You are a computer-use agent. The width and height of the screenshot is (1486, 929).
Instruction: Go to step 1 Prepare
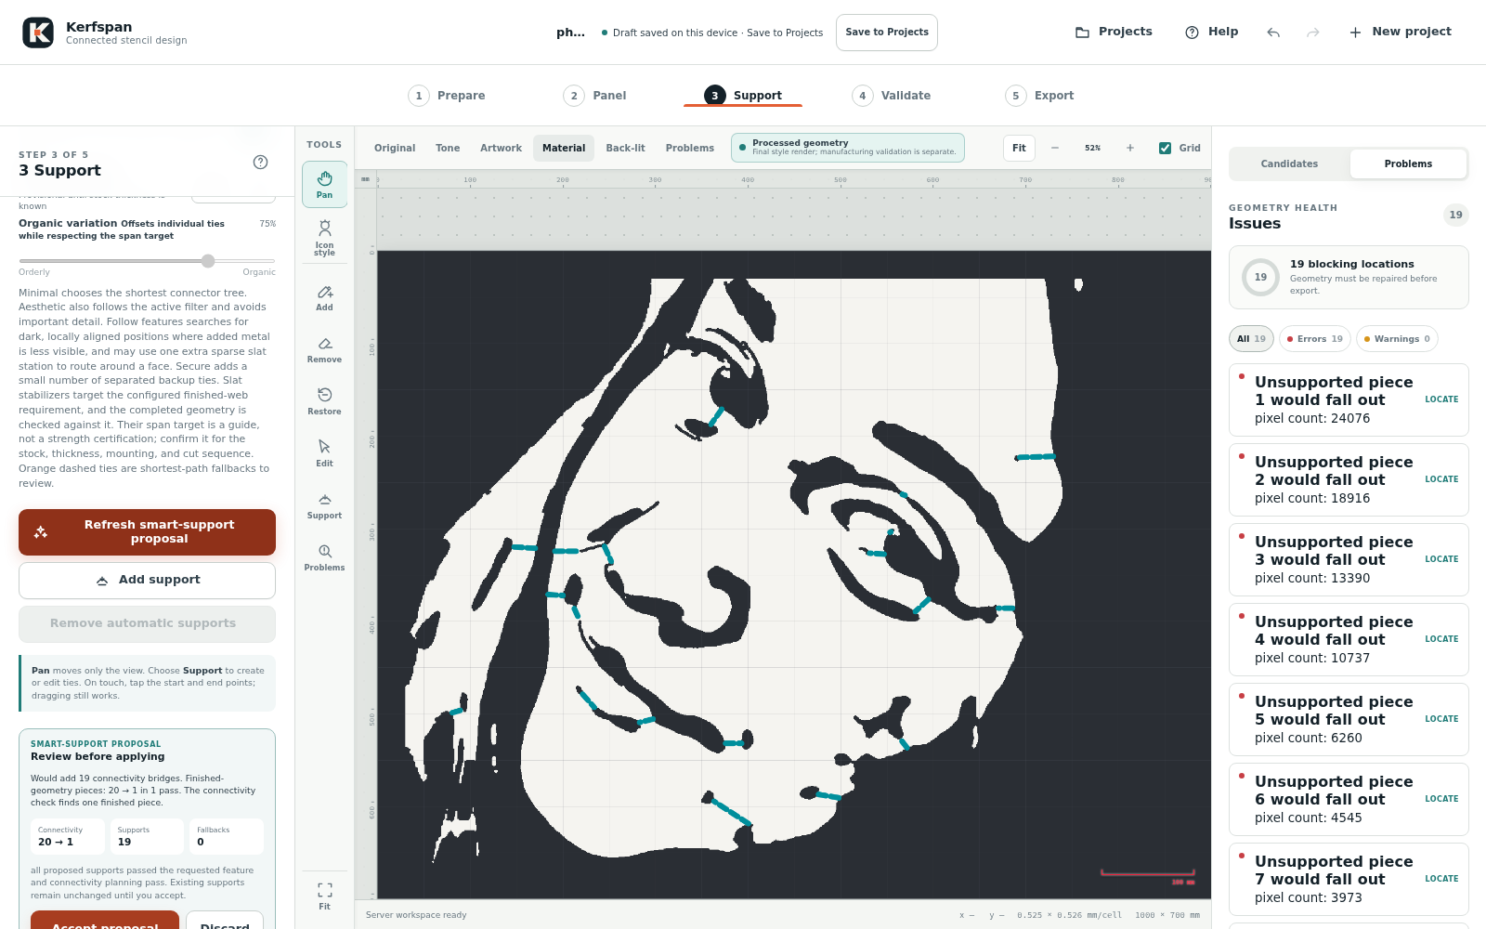[447, 96]
